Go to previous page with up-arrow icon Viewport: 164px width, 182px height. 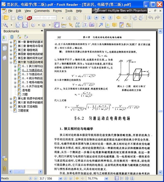(96, 18)
